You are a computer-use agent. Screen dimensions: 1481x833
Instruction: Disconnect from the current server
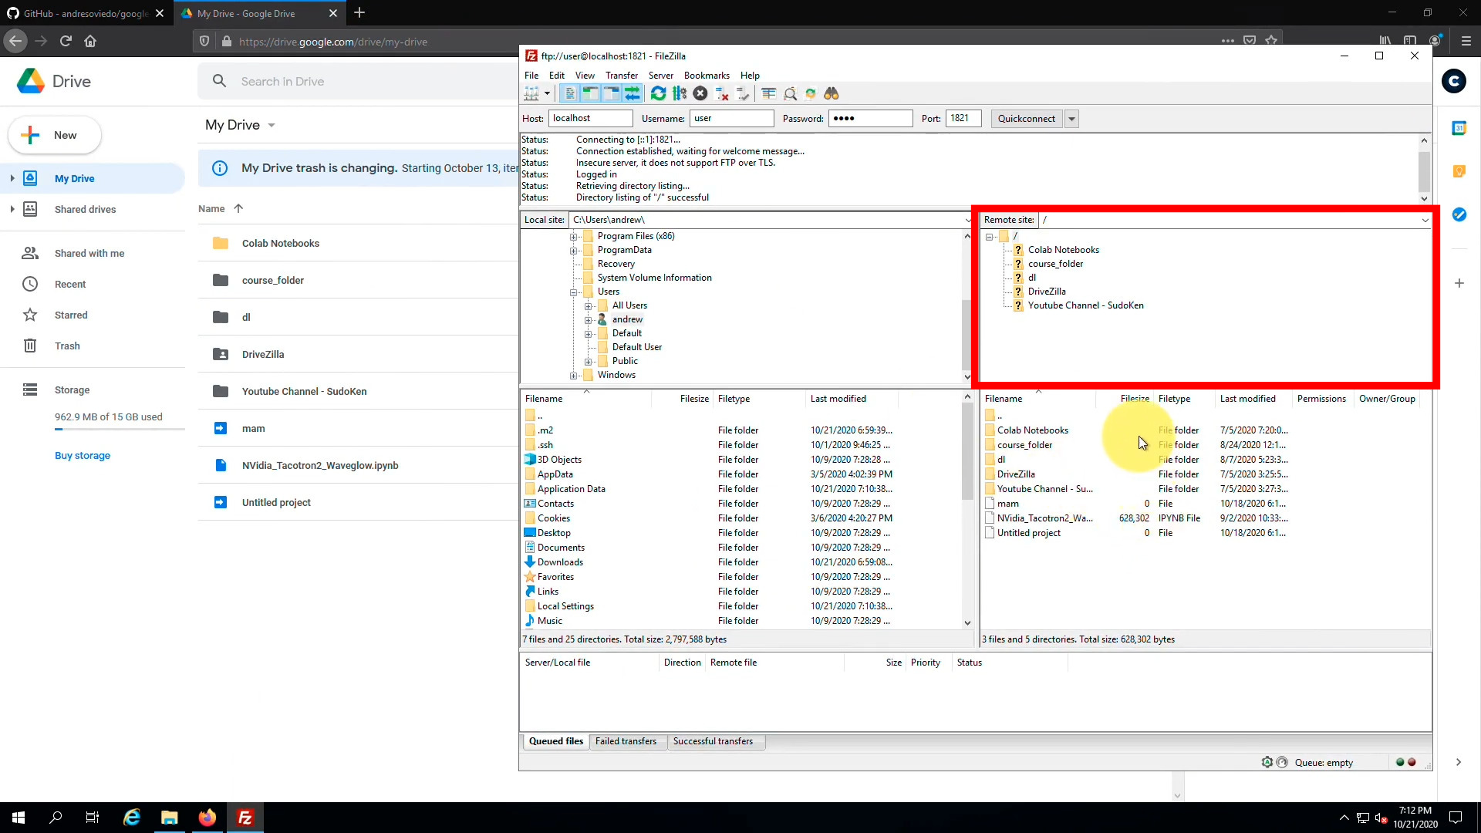(x=722, y=93)
